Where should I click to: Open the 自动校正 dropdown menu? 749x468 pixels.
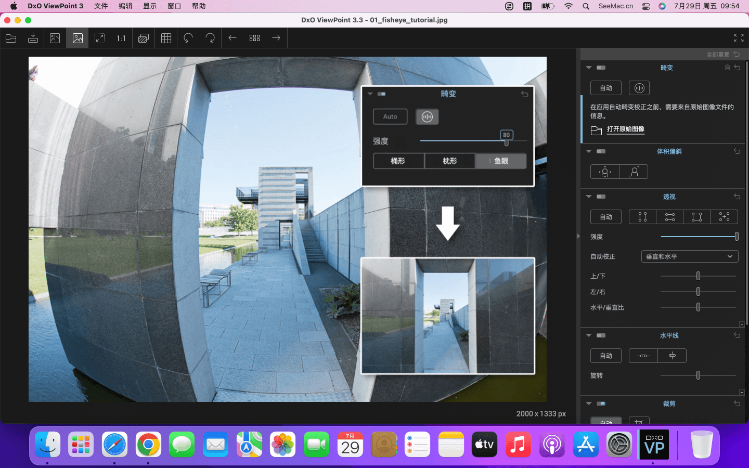point(689,256)
